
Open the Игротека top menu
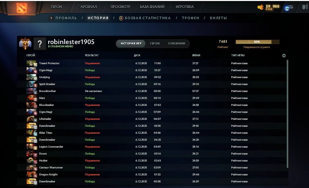pyautogui.click(x=185, y=7)
